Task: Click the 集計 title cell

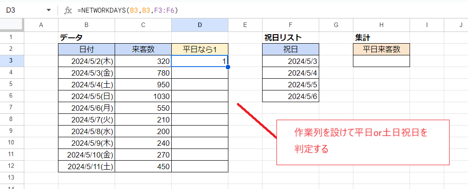Action: pos(381,37)
